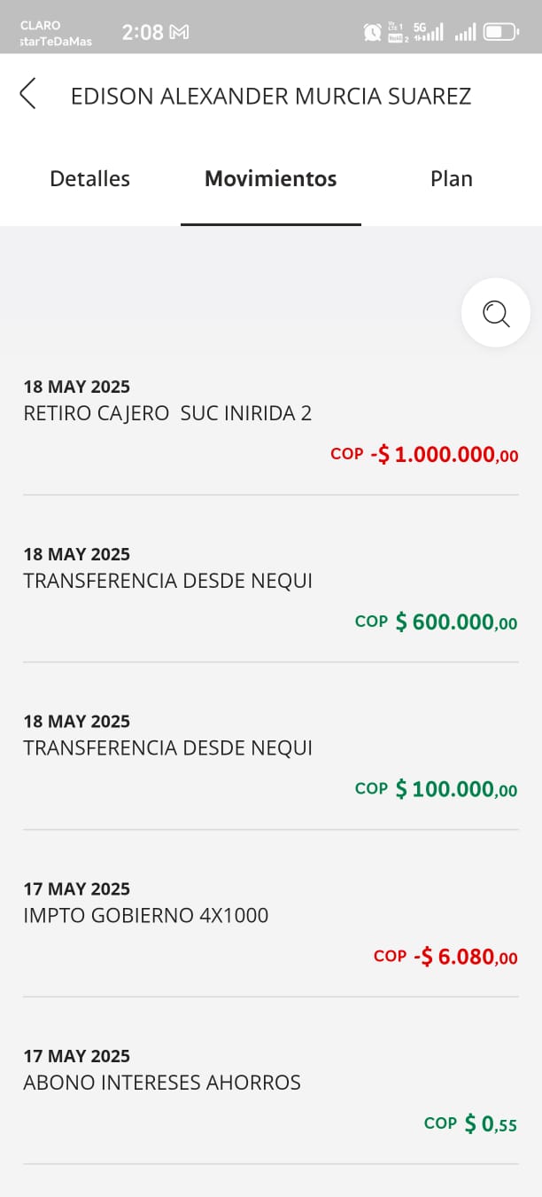
Task: Tap the Gmail notification icon
Action: [180, 33]
